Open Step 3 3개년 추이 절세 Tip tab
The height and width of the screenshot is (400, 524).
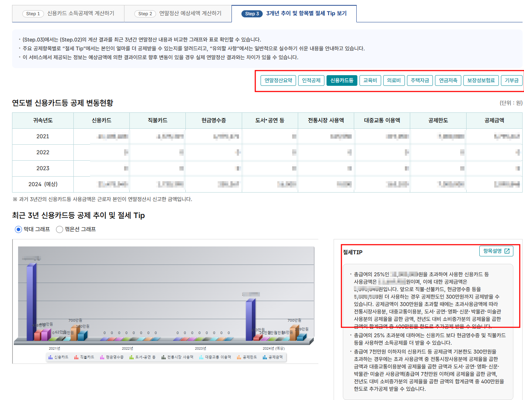[x=294, y=13]
